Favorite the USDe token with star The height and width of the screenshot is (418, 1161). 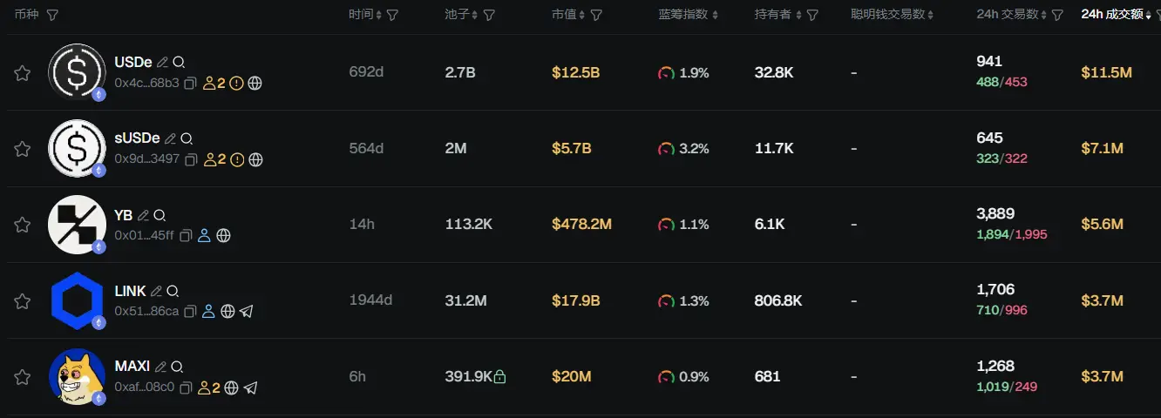click(x=23, y=73)
